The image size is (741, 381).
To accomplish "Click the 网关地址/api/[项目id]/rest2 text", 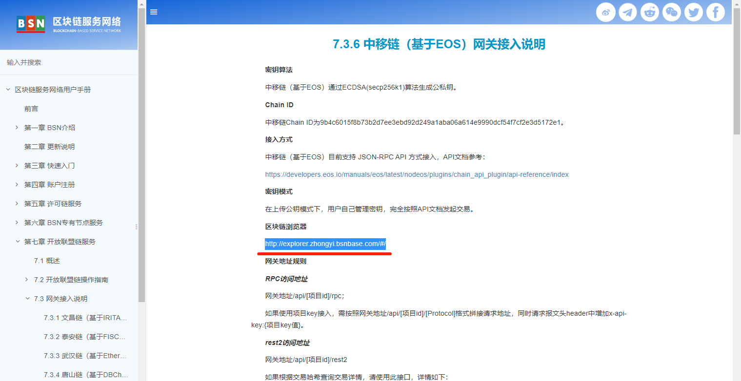I will coord(306,360).
